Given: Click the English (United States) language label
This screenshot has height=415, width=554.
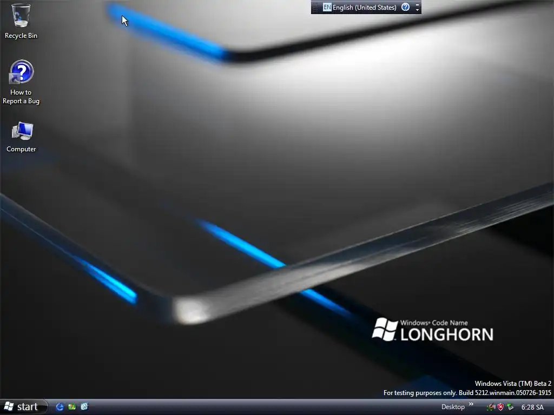Looking at the screenshot, I should 364,8.
